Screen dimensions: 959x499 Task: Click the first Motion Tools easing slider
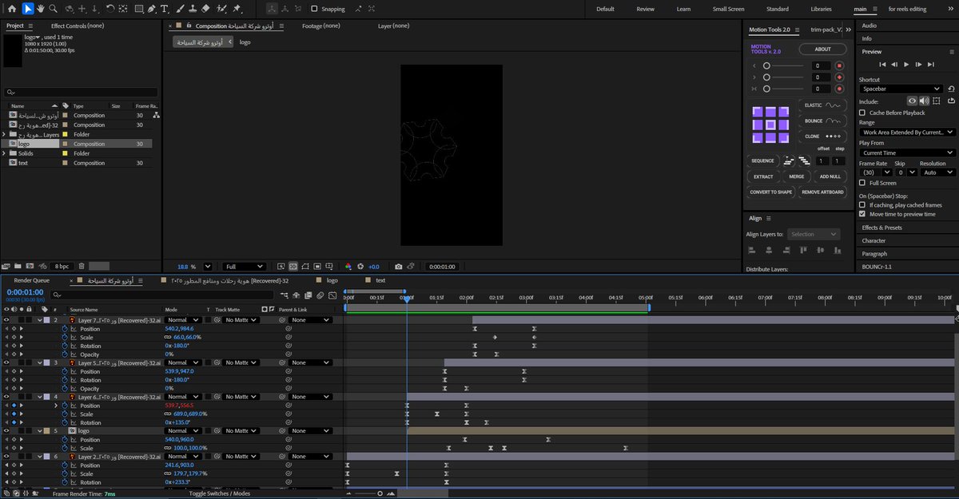[783, 65]
